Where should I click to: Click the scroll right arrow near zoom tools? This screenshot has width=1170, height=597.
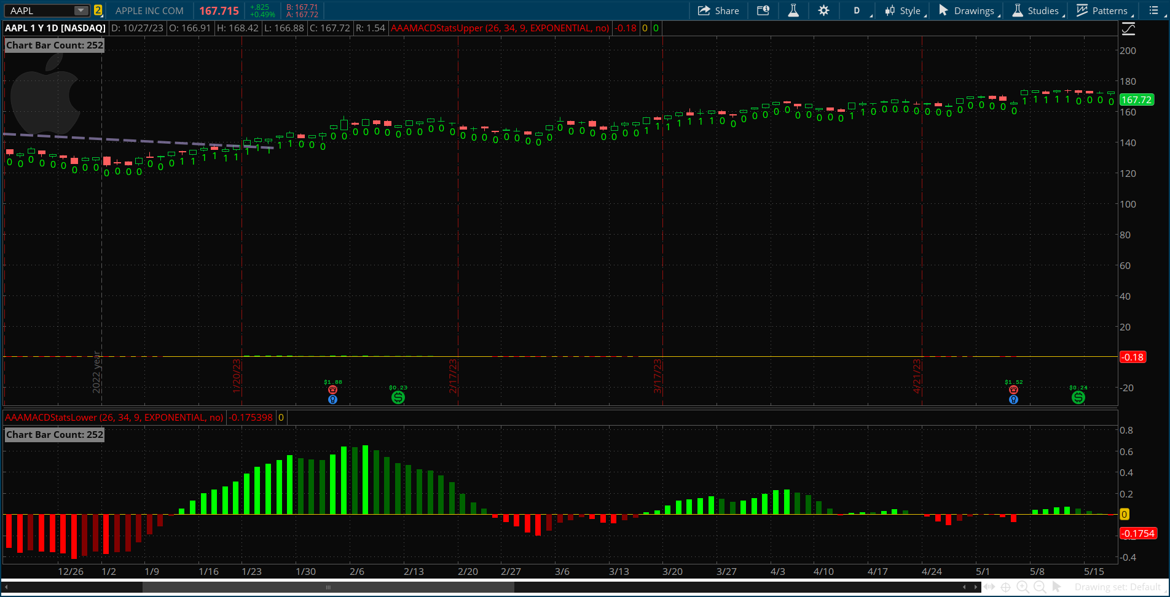click(x=975, y=587)
